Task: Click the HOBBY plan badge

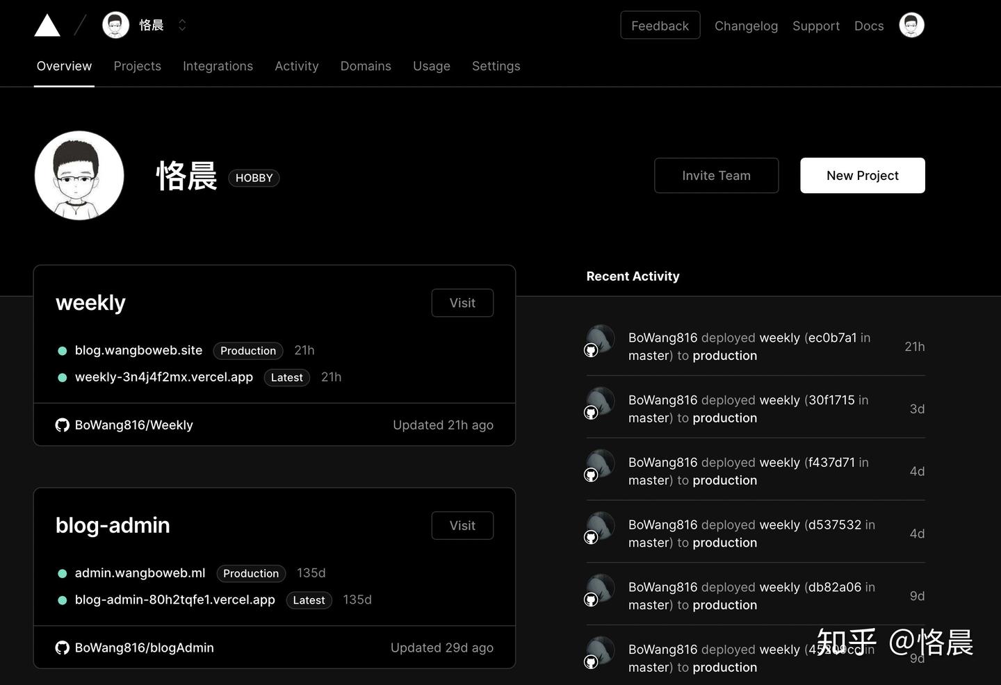Action: [254, 178]
